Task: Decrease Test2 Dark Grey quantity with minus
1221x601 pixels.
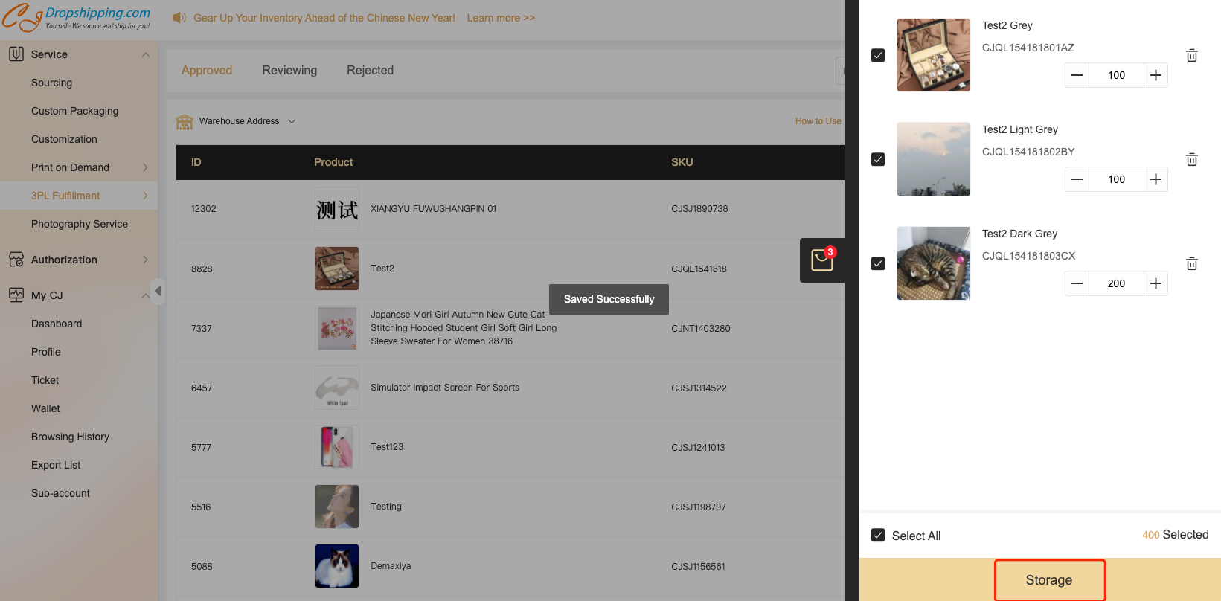Action: coord(1077,283)
